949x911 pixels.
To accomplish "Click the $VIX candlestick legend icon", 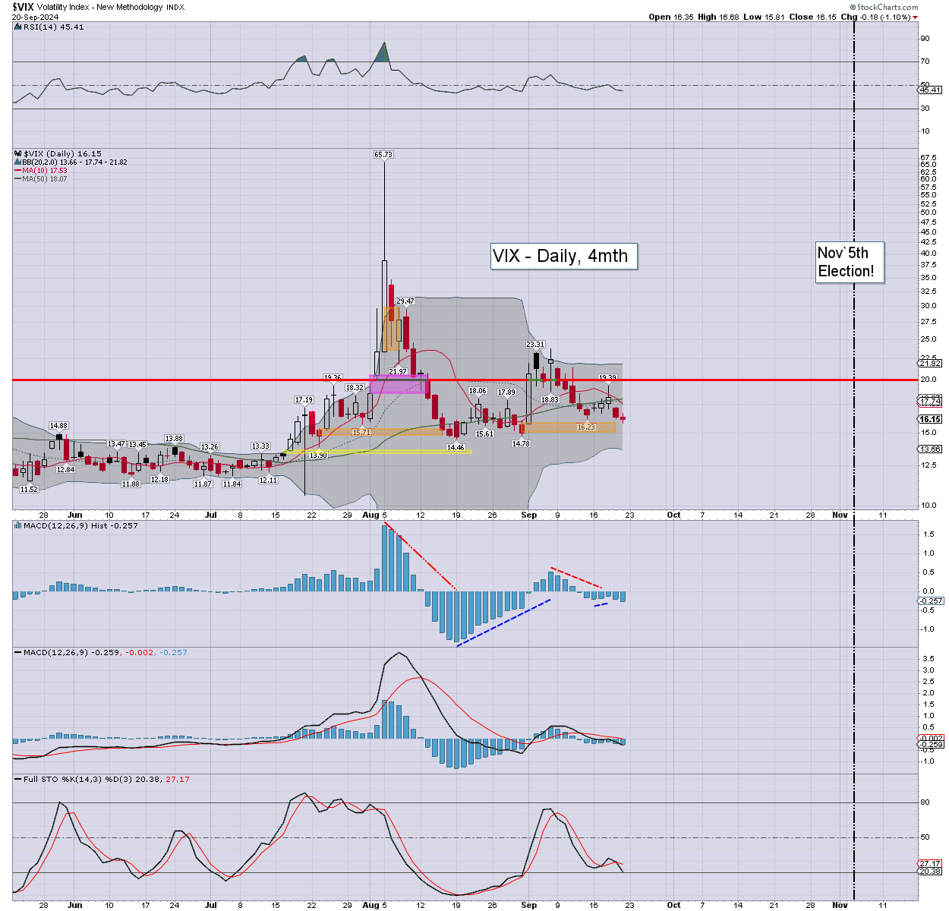I will [18, 153].
